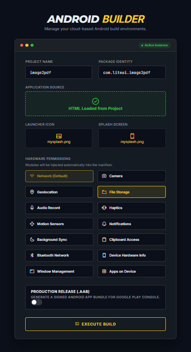Viewport: 191px width, 352px height.
Task: Click the Network (Default) permission button
Action: [59, 176]
